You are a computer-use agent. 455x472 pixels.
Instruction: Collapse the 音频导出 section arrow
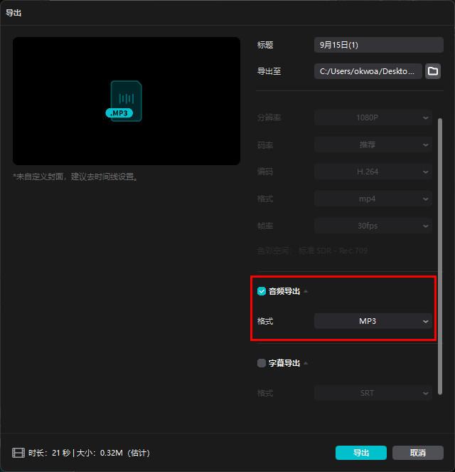(x=306, y=291)
